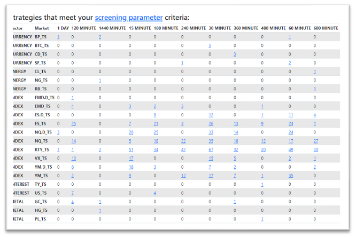Click BP_TS 1 DAY strategy count
Screen dimensions: 356x238
(x=58, y=37)
